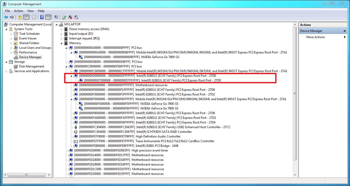Collapse the Storage node
Screen dimensions: 350x186
[6, 62]
